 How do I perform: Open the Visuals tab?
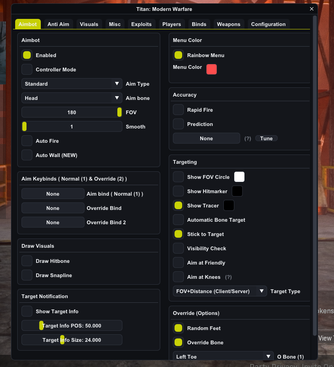(89, 24)
